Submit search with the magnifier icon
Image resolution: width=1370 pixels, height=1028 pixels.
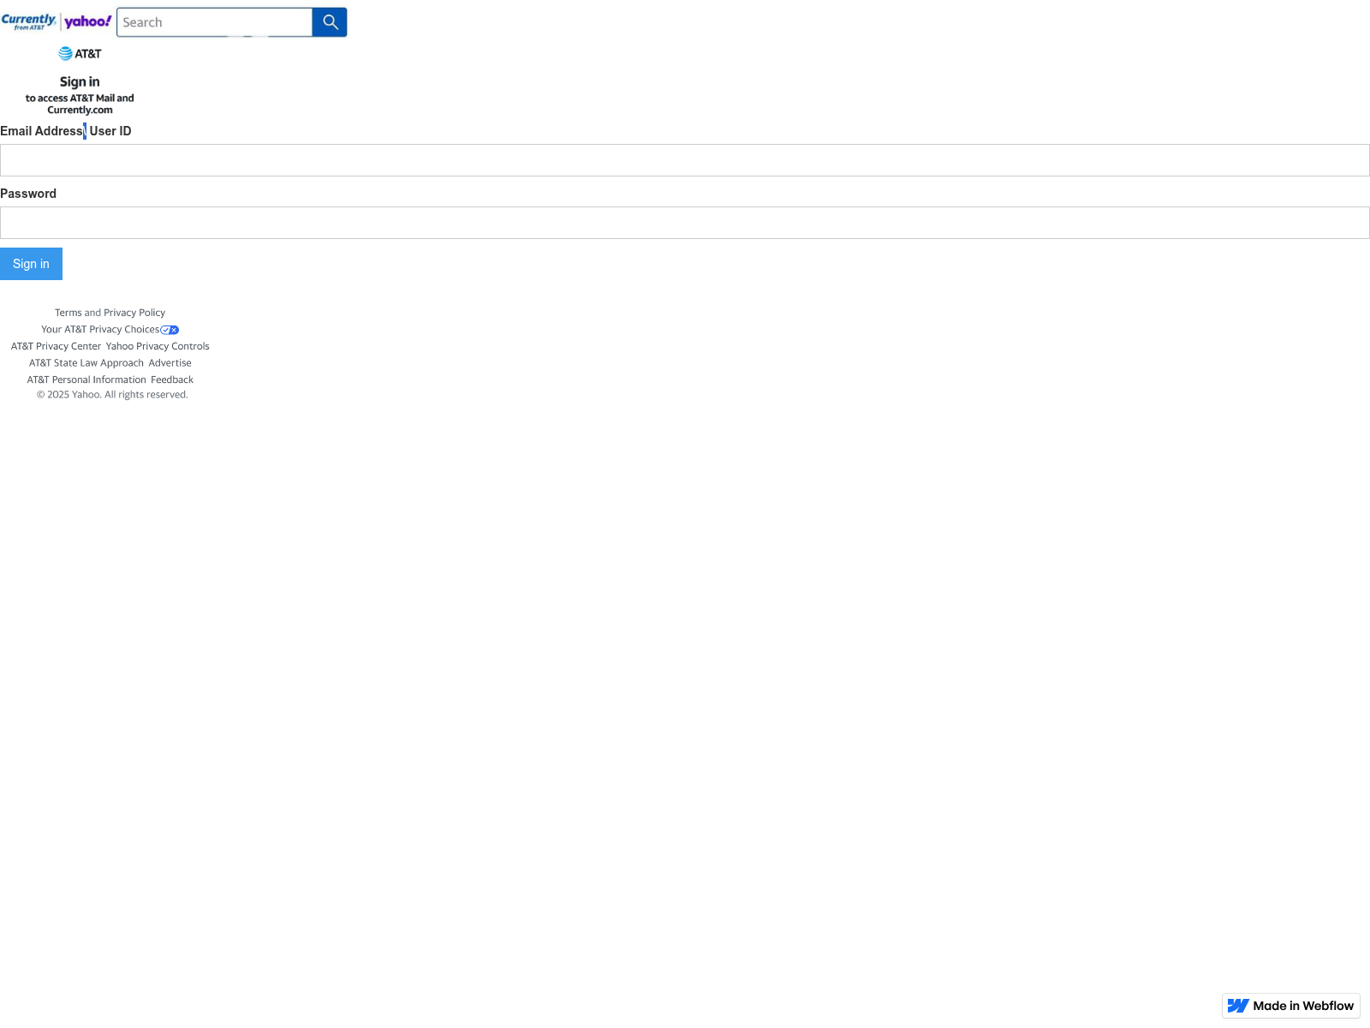pos(330,22)
